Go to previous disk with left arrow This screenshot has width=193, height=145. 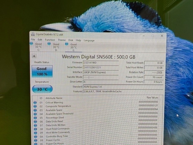[x=34, y=56]
